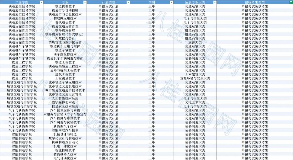Image resolution: width=293 pixels, height=160 pixels.
Task: Select the 汽车检测与维修技术 cell
Action: coord(65,118)
